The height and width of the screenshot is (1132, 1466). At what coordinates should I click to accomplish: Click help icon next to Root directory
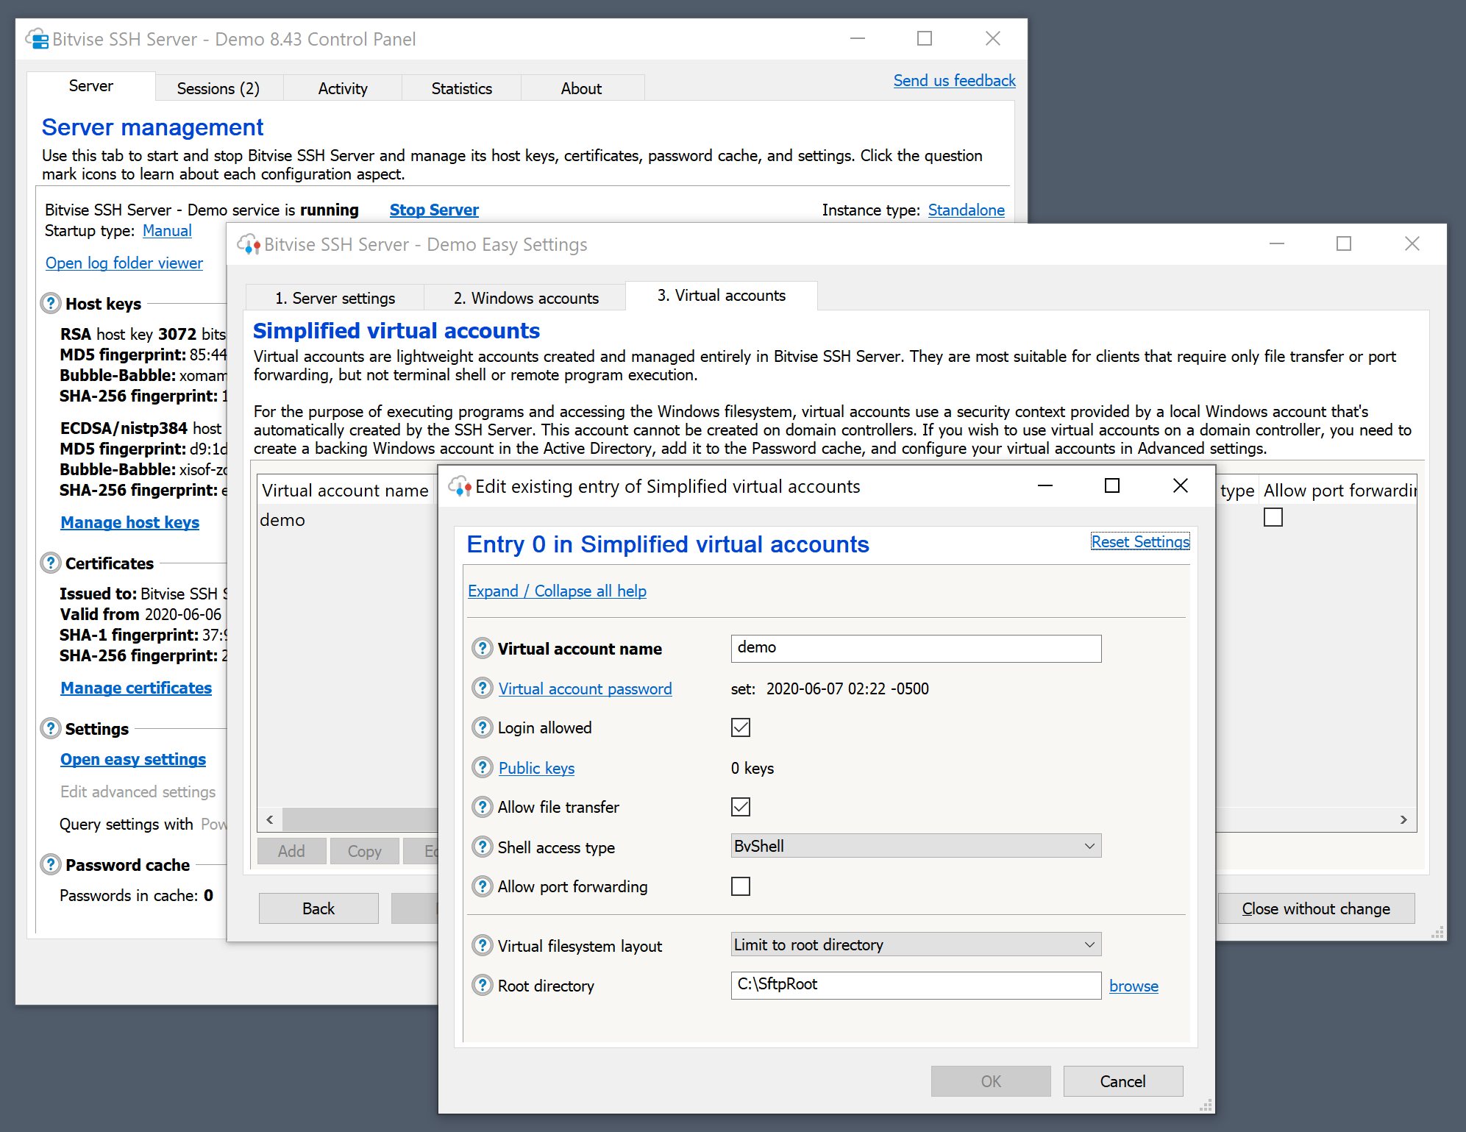[x=482, y=985]
